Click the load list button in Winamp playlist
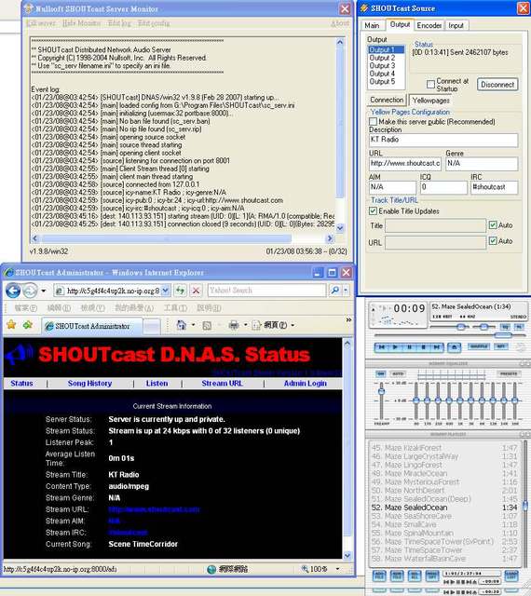 click(511, 576)
